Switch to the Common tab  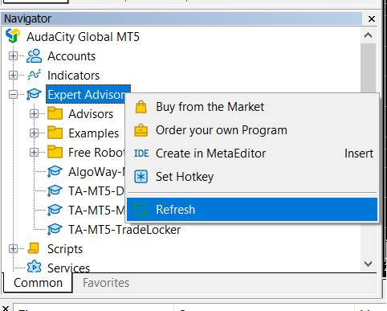point(38,283)
